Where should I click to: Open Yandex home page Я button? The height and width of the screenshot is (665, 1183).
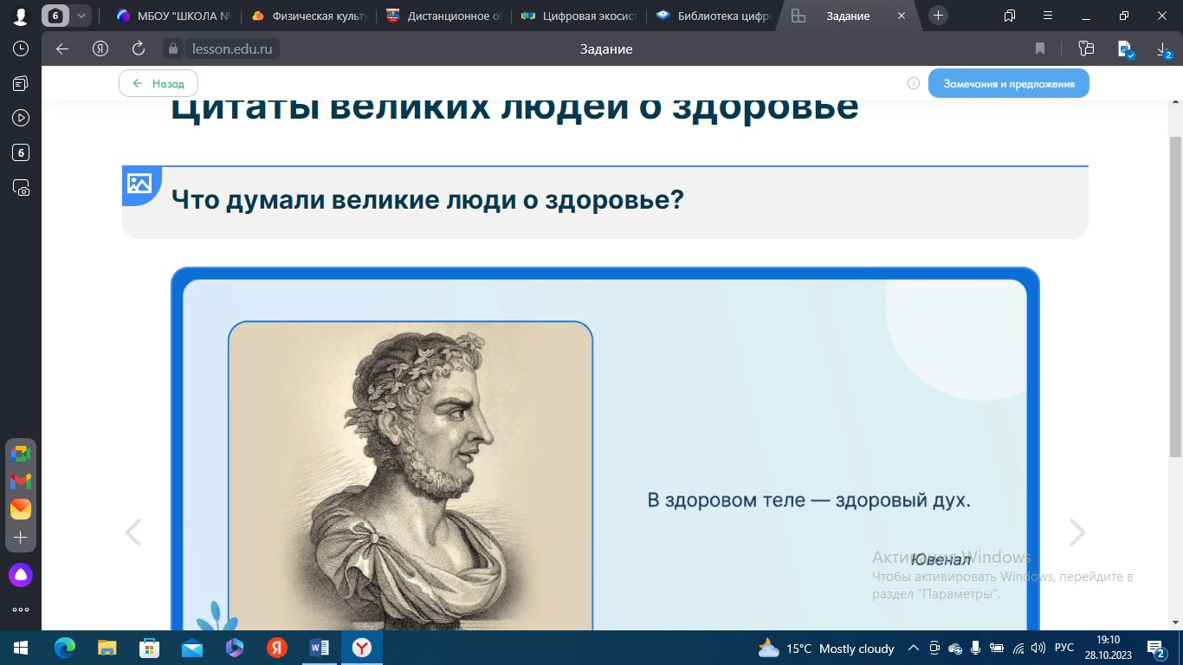100,48
